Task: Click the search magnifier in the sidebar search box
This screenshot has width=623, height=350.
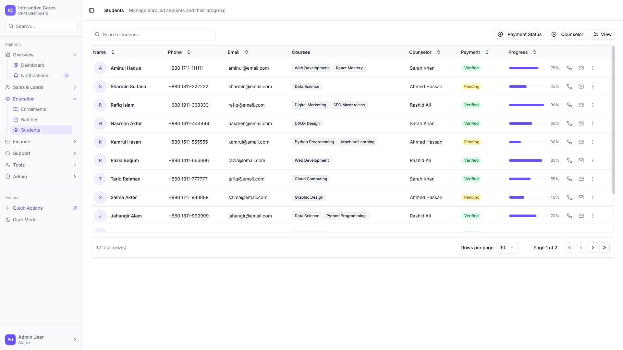Action: 11,26
